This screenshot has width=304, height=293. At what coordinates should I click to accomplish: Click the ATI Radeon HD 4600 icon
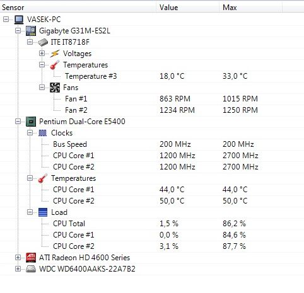pyautogui.click(x=31, y=258)
